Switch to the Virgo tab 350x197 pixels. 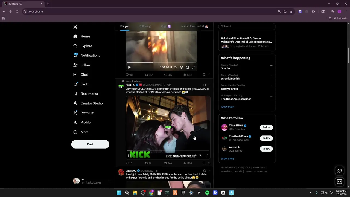[x=166, y=26]
